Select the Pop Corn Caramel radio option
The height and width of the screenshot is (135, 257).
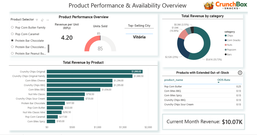(12, 34)
